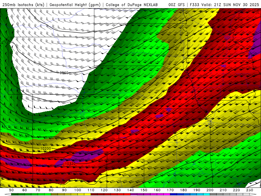
Task: Click the 190 scale value
Action: click(197, 190)
